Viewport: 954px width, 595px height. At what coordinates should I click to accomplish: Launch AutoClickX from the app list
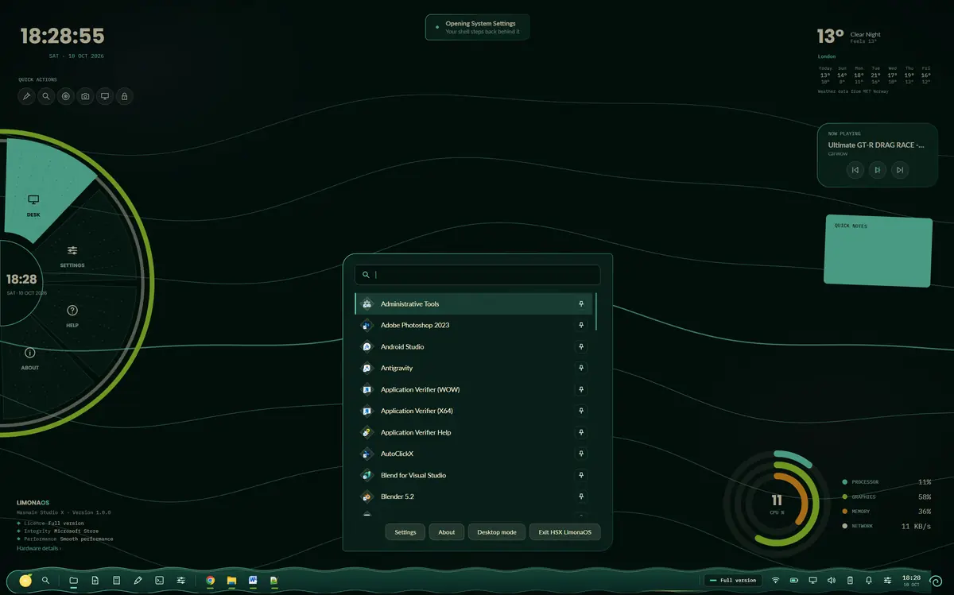point(474,454)
